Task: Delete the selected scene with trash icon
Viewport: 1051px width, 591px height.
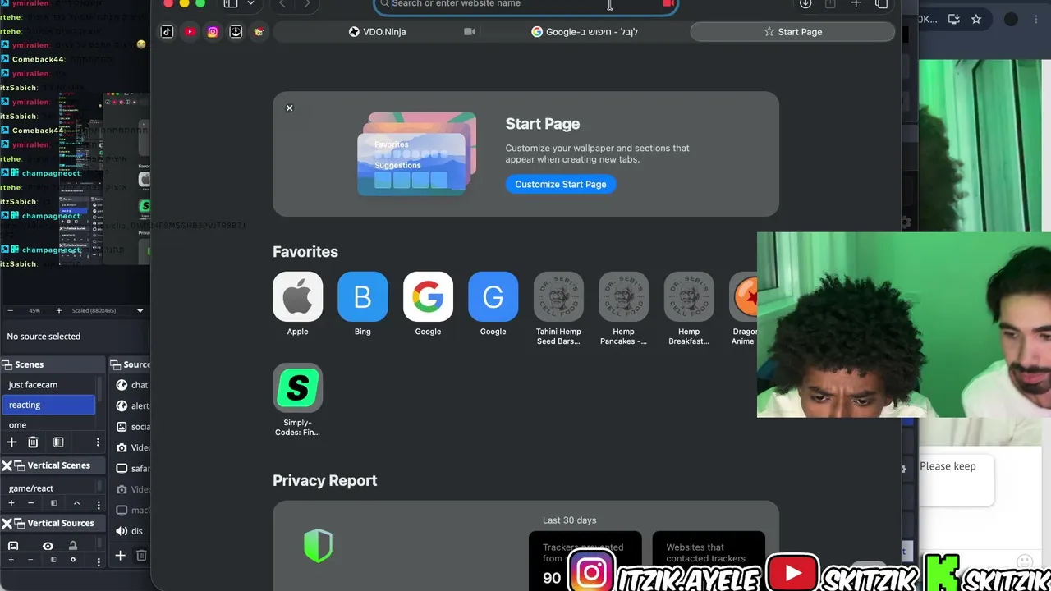Action: (33, 442)
